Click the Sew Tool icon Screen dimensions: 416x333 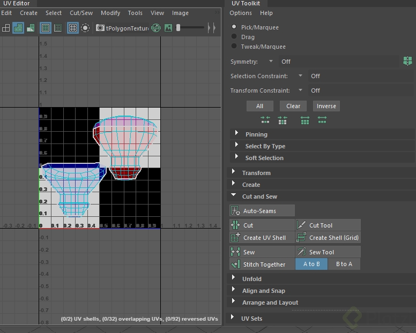tap(301, 252)
